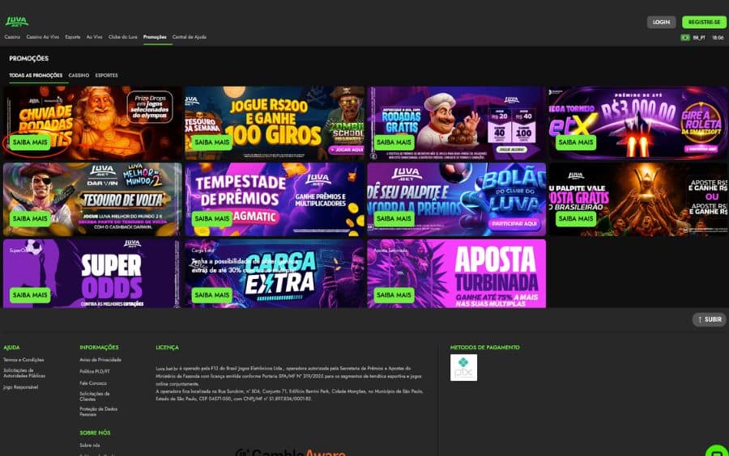Select the Brazil flag language icon
The width and height of the screenshot is (729, 456).
(684, 37)
